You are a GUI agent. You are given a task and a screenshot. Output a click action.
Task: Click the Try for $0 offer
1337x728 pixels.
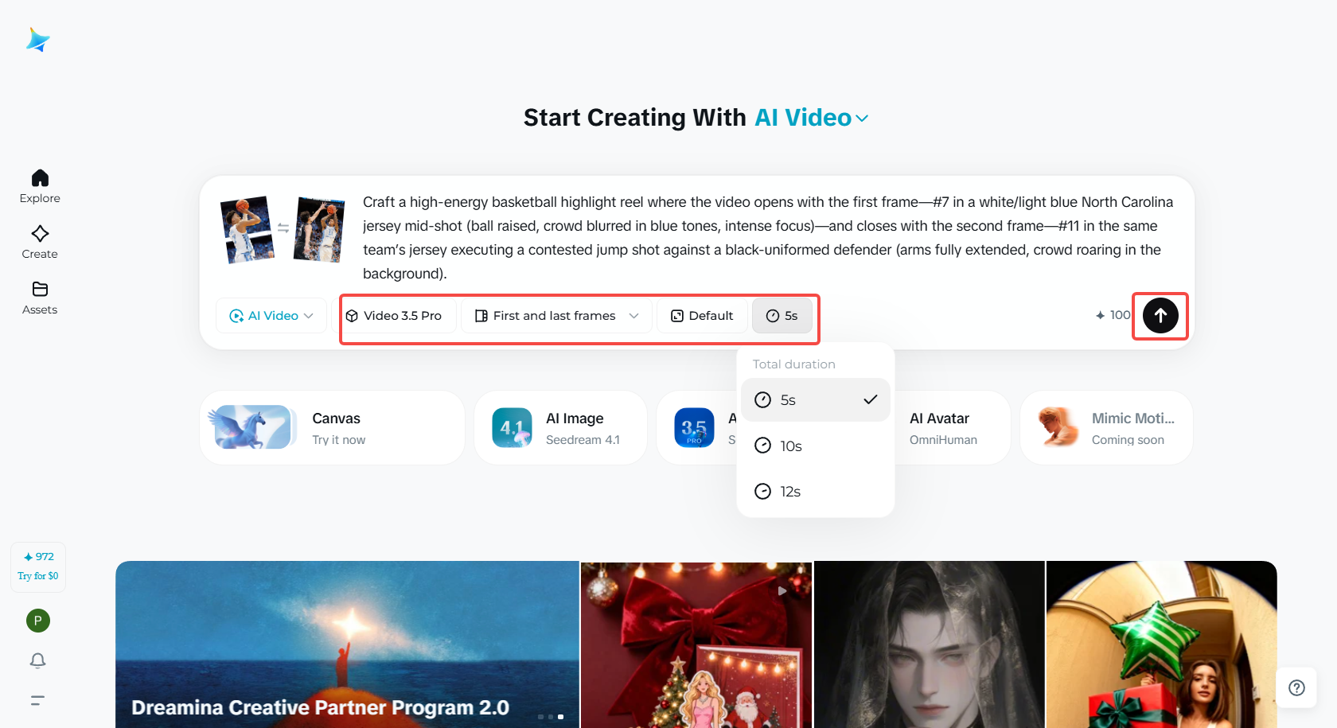coord(38,576)
